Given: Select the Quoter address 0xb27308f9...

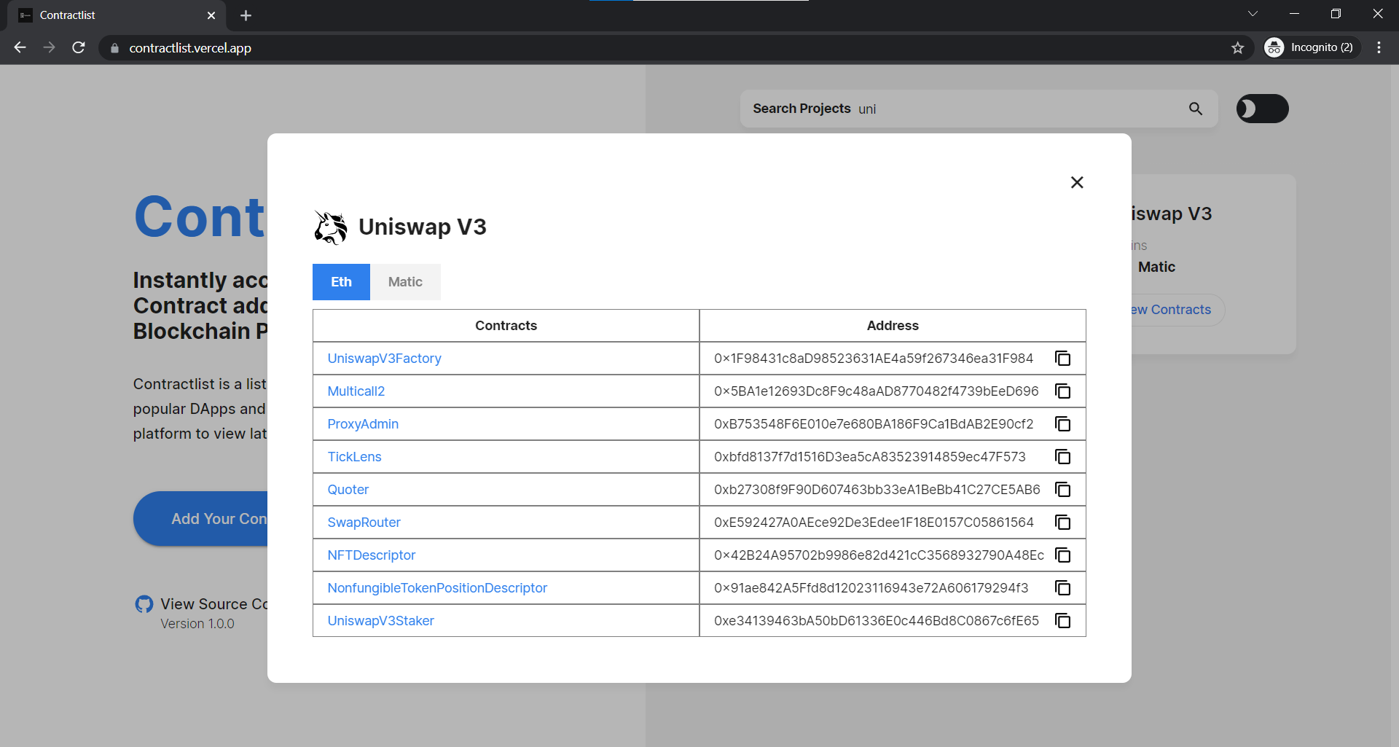Looking at the screenshot, I should (877, 490).
